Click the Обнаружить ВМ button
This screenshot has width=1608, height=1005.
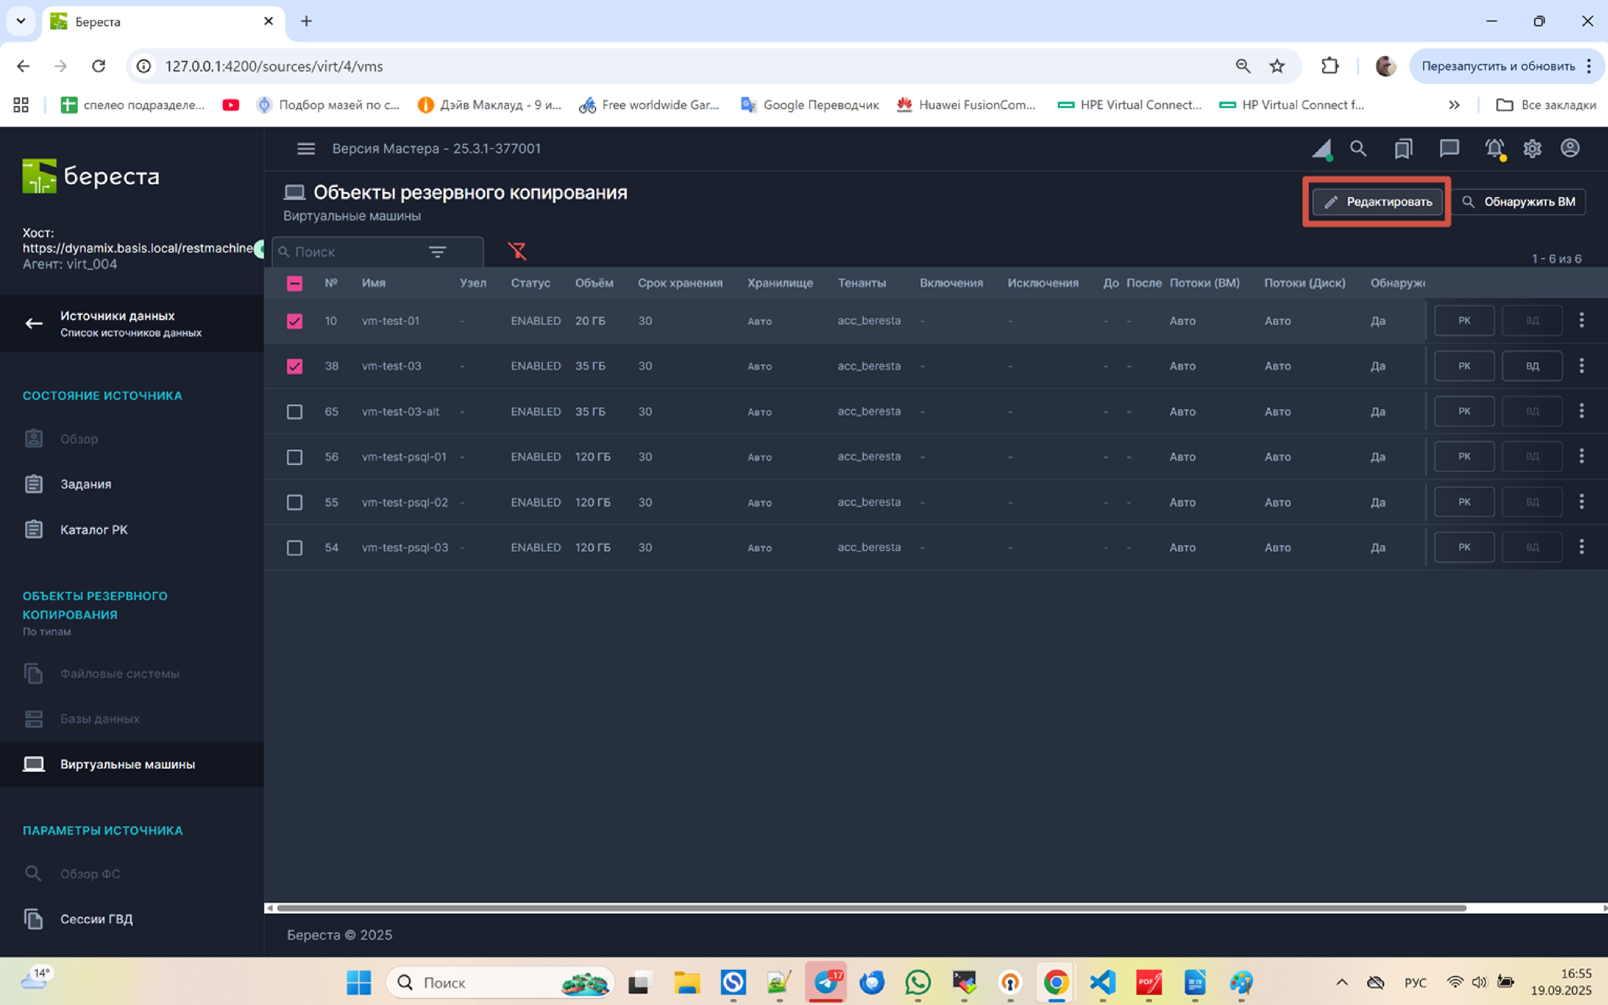point(1519,202)
